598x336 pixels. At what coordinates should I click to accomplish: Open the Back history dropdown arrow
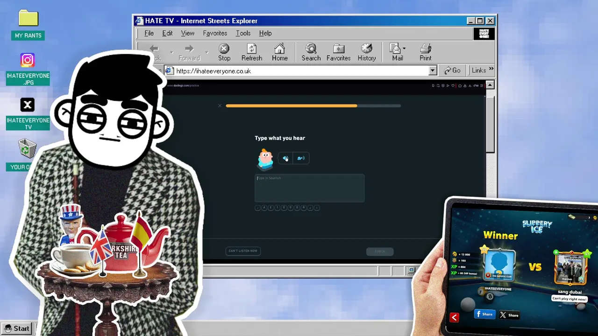[x=171, y=52]
